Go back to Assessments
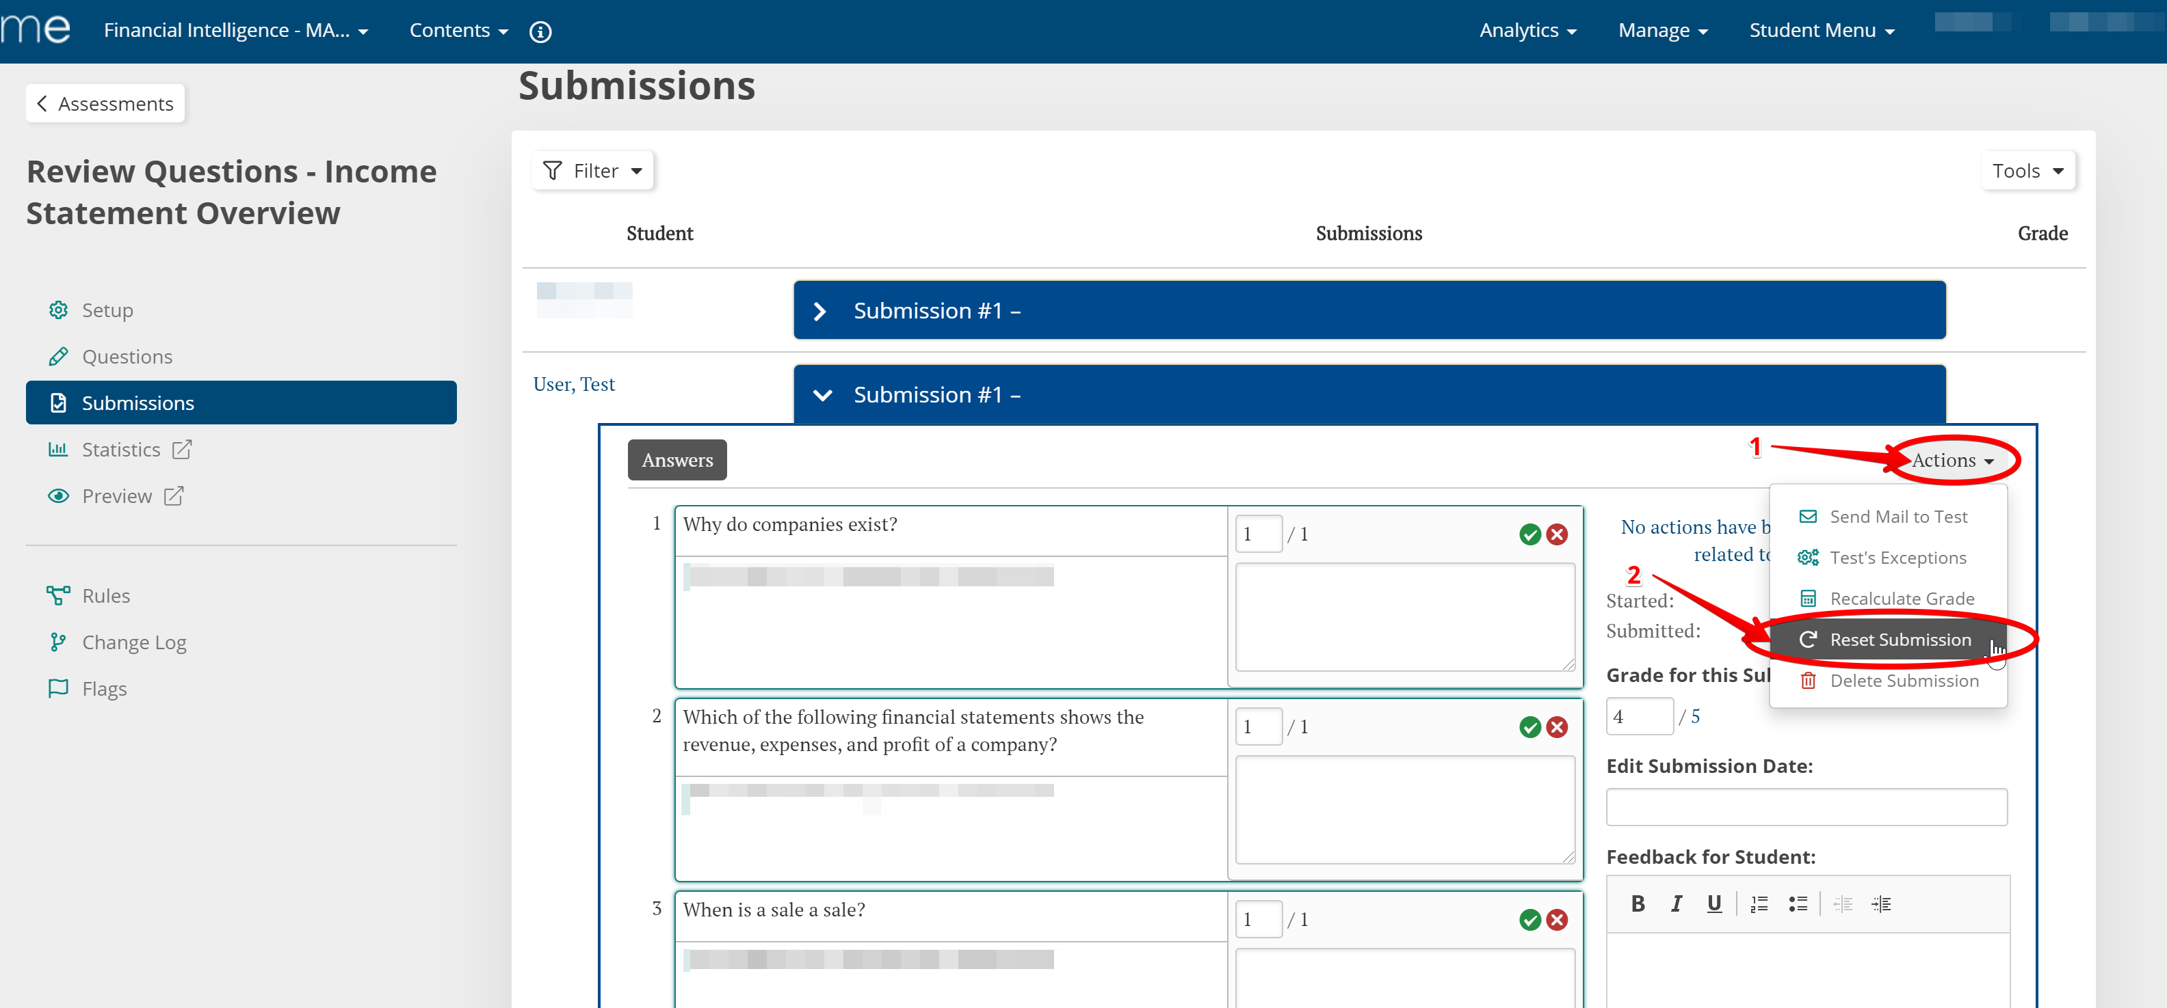Image resolution: width=2167 pixels, height=1008 pixels. point(105,103)
